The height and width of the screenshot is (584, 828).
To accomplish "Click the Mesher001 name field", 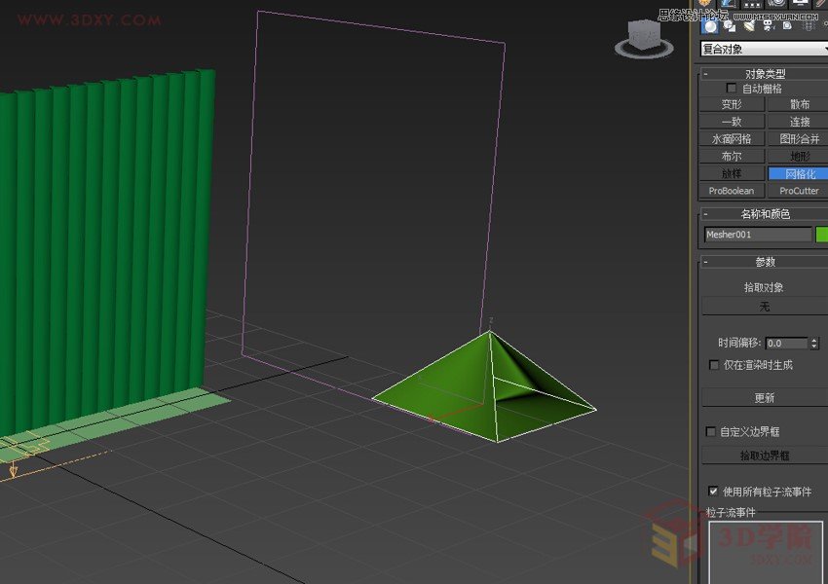I will (x=758, y=234).
